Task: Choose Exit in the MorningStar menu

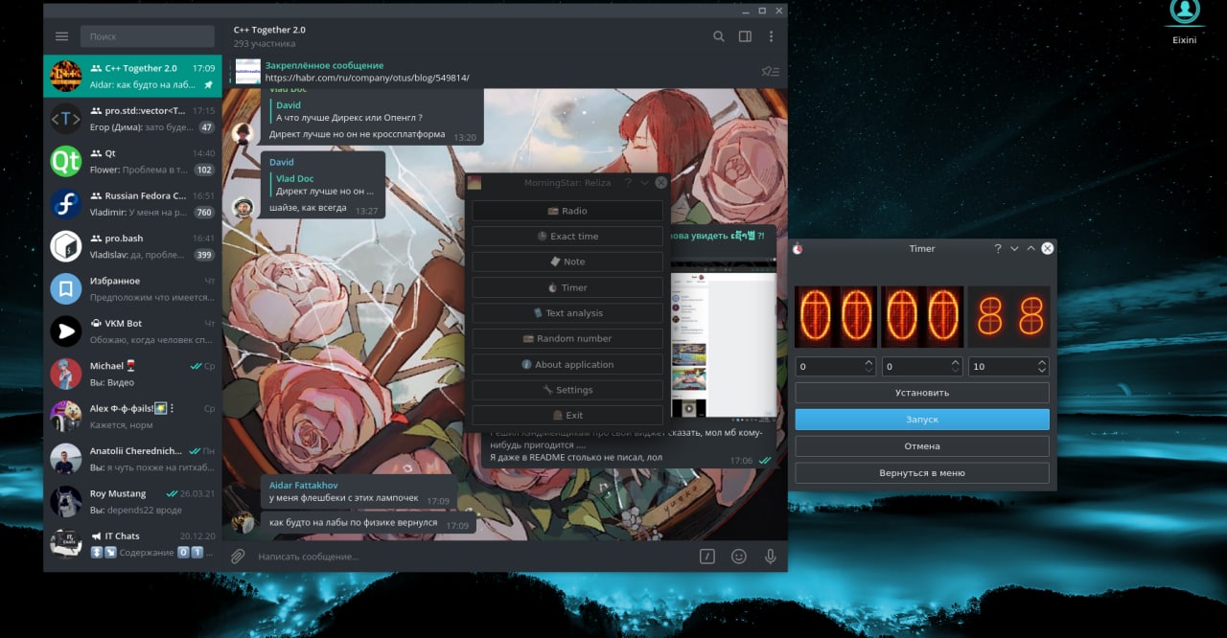Action: click(x=567, y=415)
